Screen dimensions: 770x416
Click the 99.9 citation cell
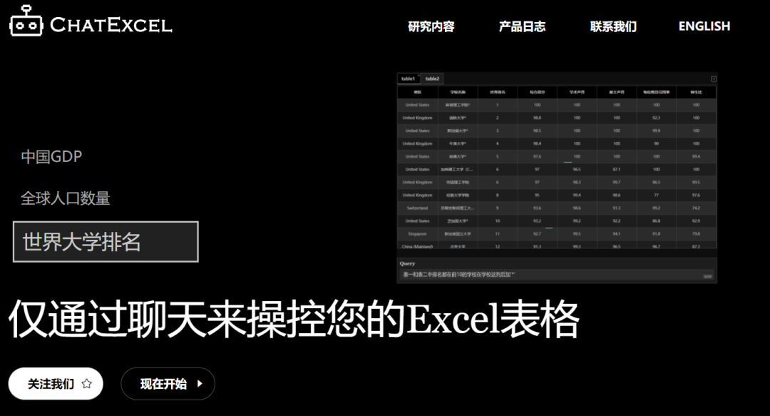pos(657,131)
